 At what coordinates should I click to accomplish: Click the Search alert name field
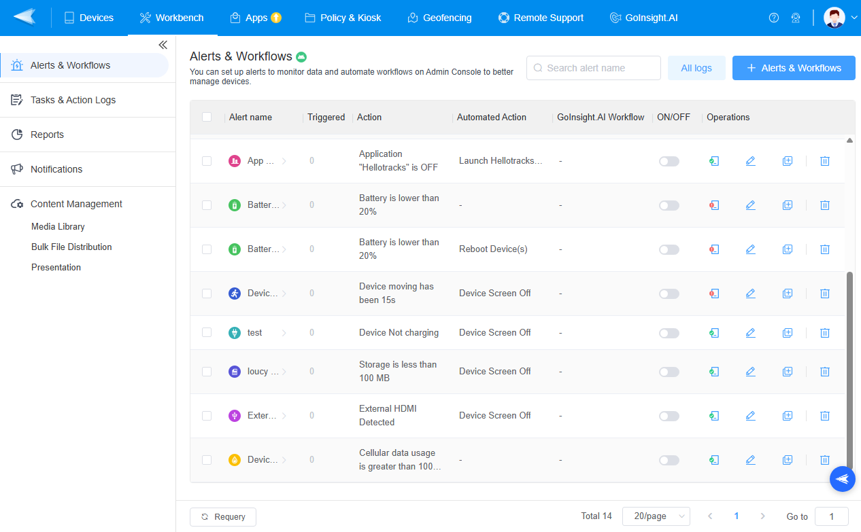[594, 68]
